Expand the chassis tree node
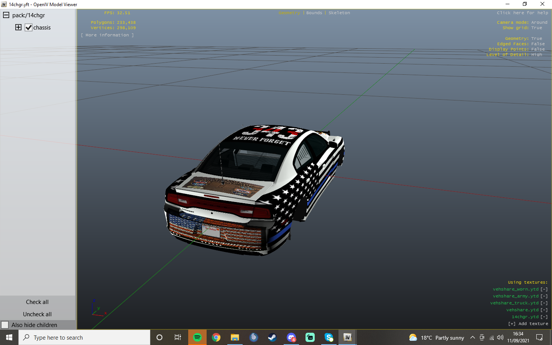552x345 pixels. tap(18, 27)
